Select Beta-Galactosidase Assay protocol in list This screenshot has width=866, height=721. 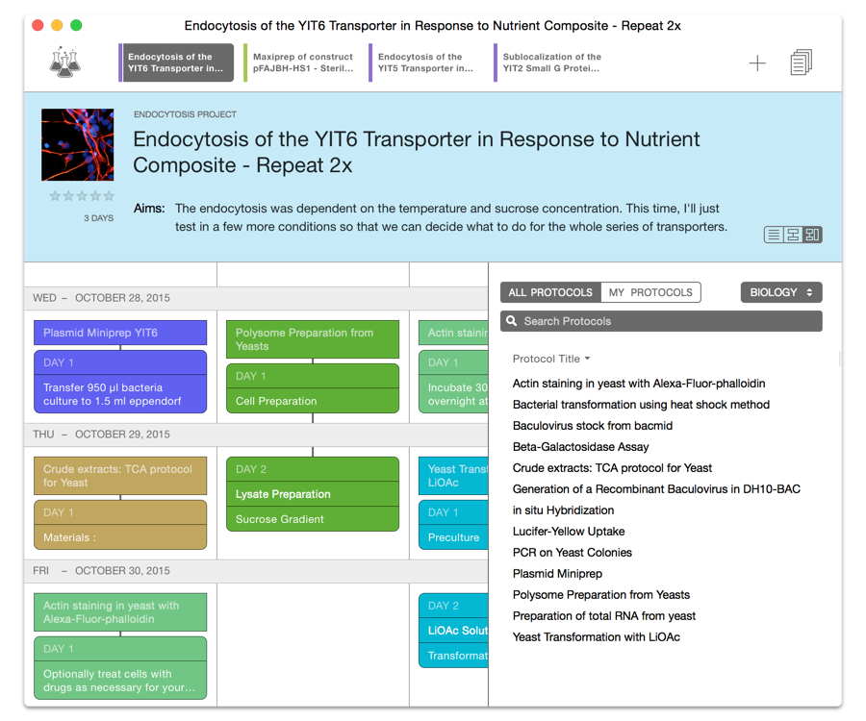coord(580,447)
